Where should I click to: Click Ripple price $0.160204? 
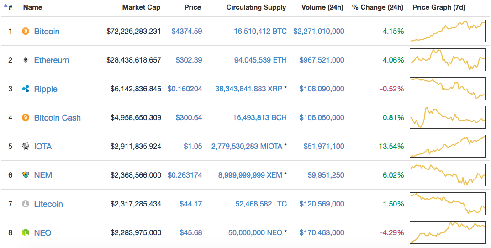185,89
